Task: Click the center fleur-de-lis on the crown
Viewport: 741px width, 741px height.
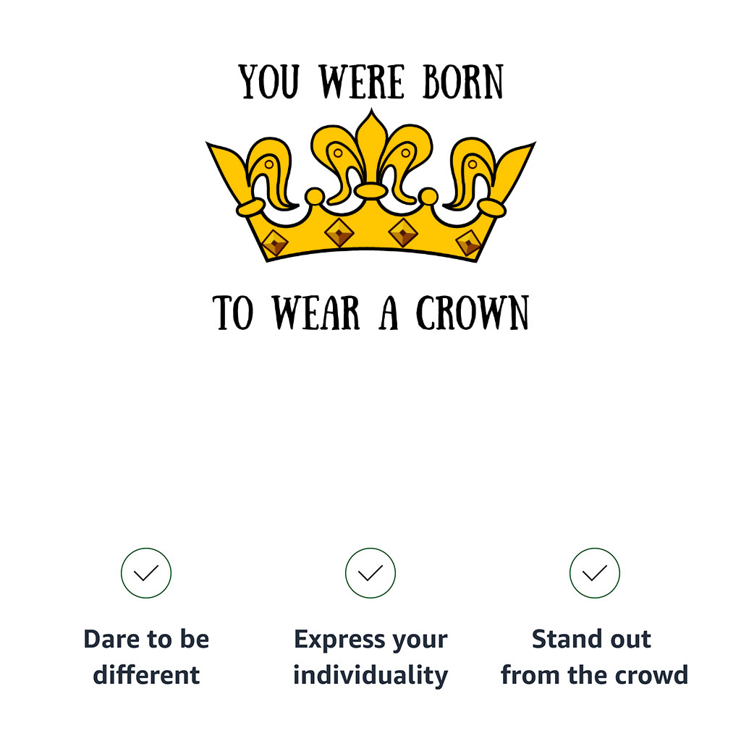Action: [371, 145]
